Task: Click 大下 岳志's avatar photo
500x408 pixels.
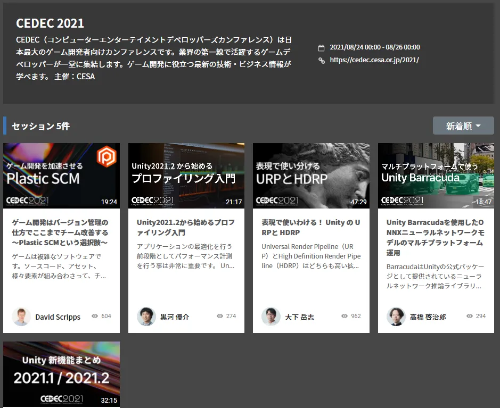Action: [271, 317]
